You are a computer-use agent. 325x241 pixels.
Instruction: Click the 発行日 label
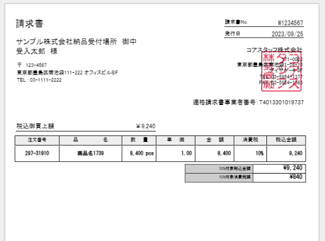point(232,33)
